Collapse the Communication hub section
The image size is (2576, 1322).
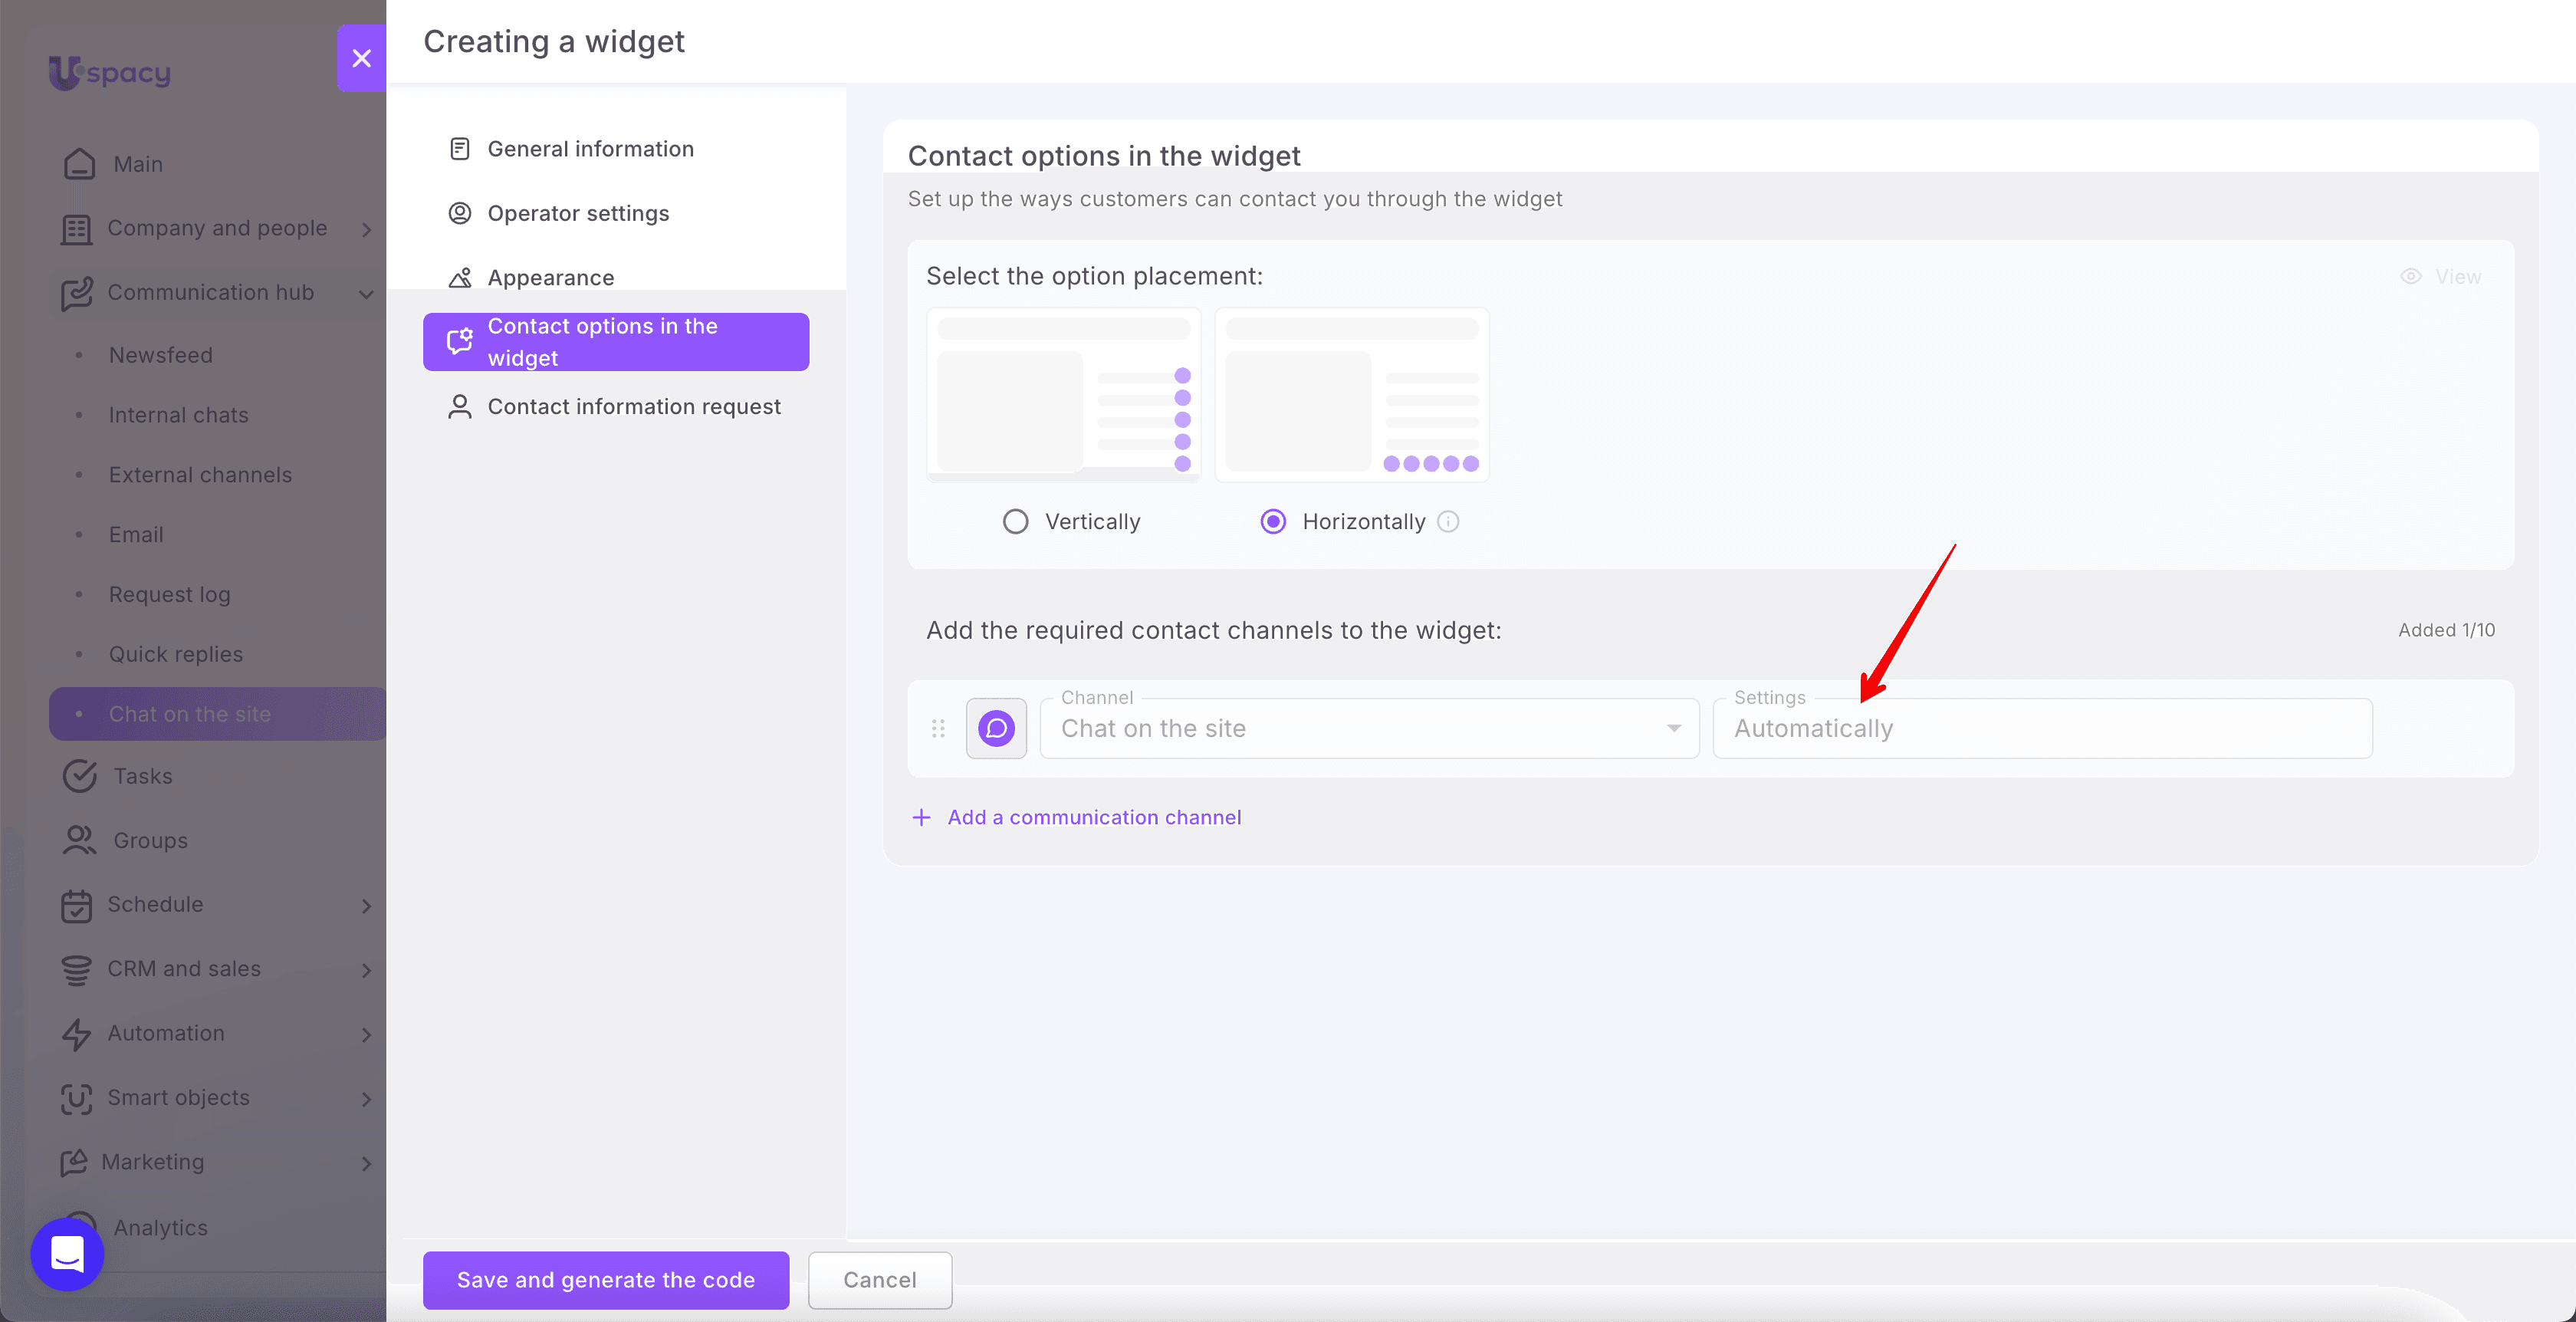click(x=366, y=293)
